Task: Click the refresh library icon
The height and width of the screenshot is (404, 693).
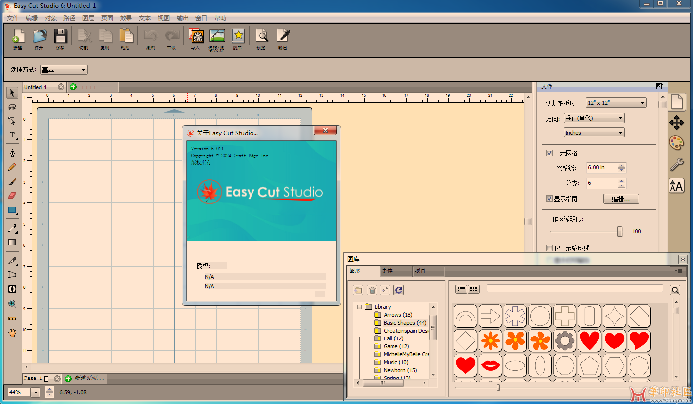Action: [x=399, y=290]
